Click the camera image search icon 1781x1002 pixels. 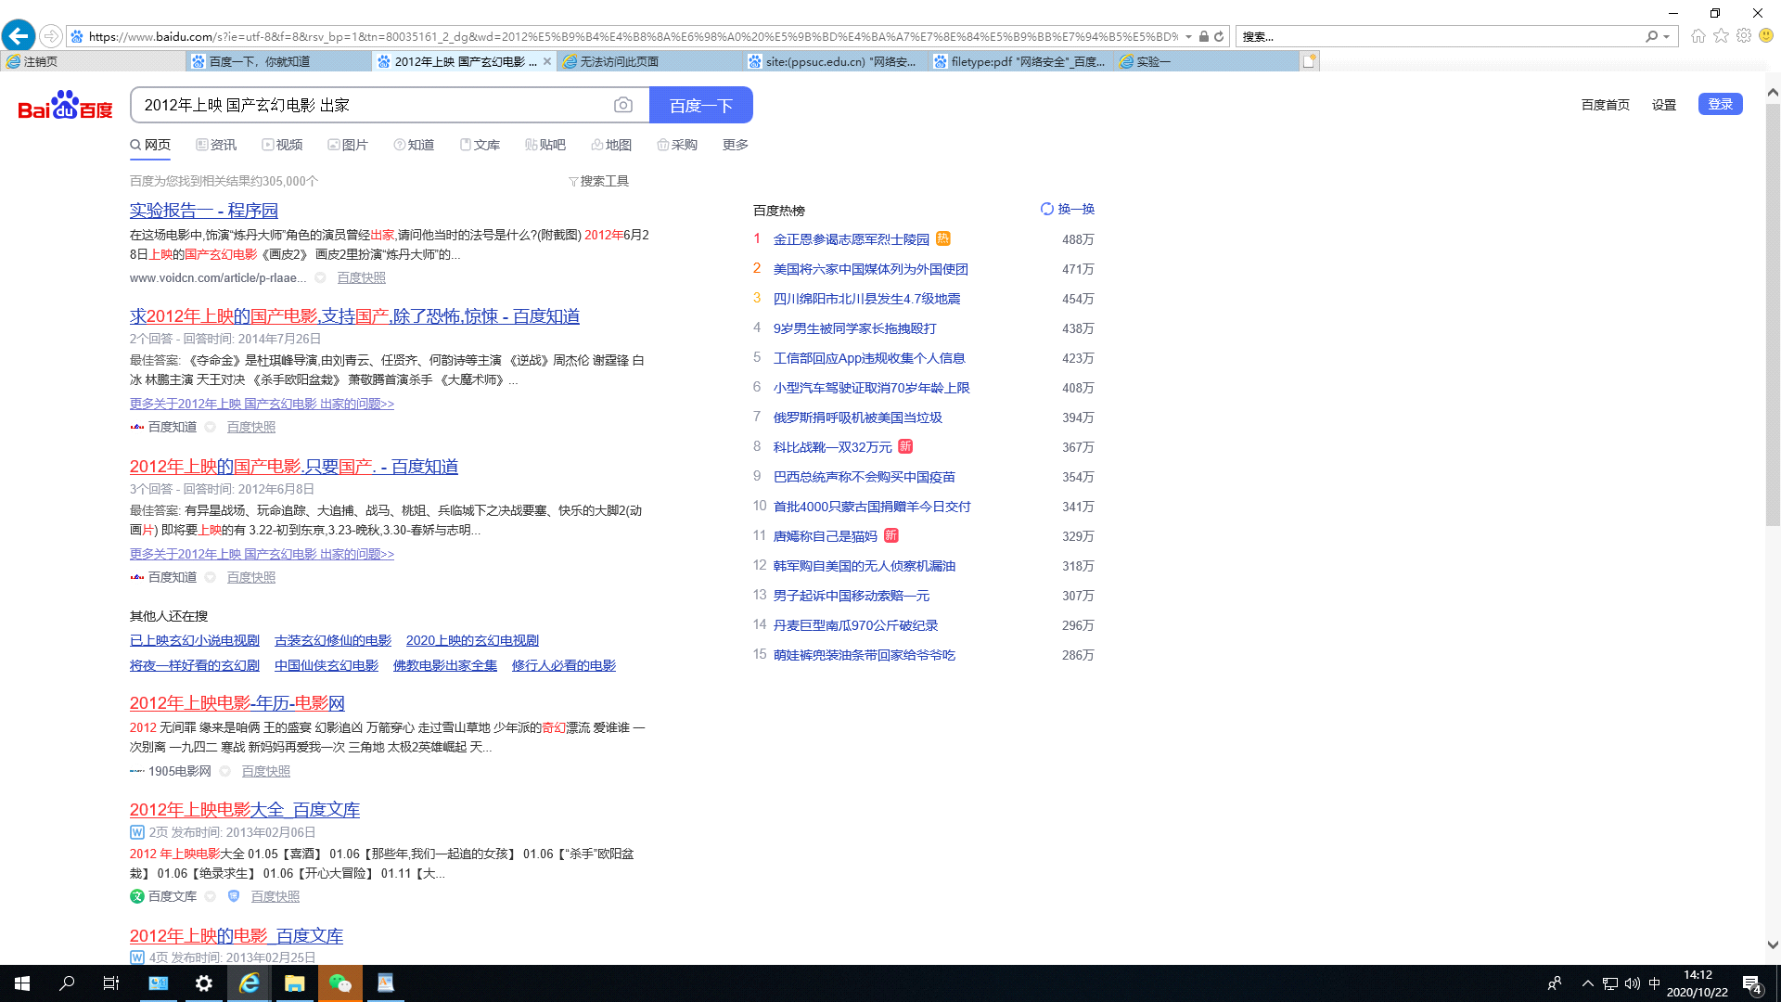pyautogui.click(x=623, y=106)
